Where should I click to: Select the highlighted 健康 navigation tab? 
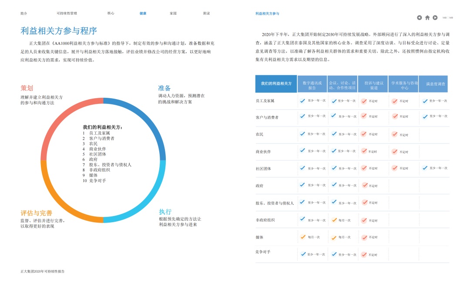click(143, 13)
